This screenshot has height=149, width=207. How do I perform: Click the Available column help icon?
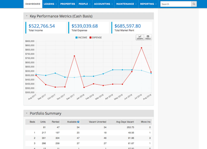point(78,122)
